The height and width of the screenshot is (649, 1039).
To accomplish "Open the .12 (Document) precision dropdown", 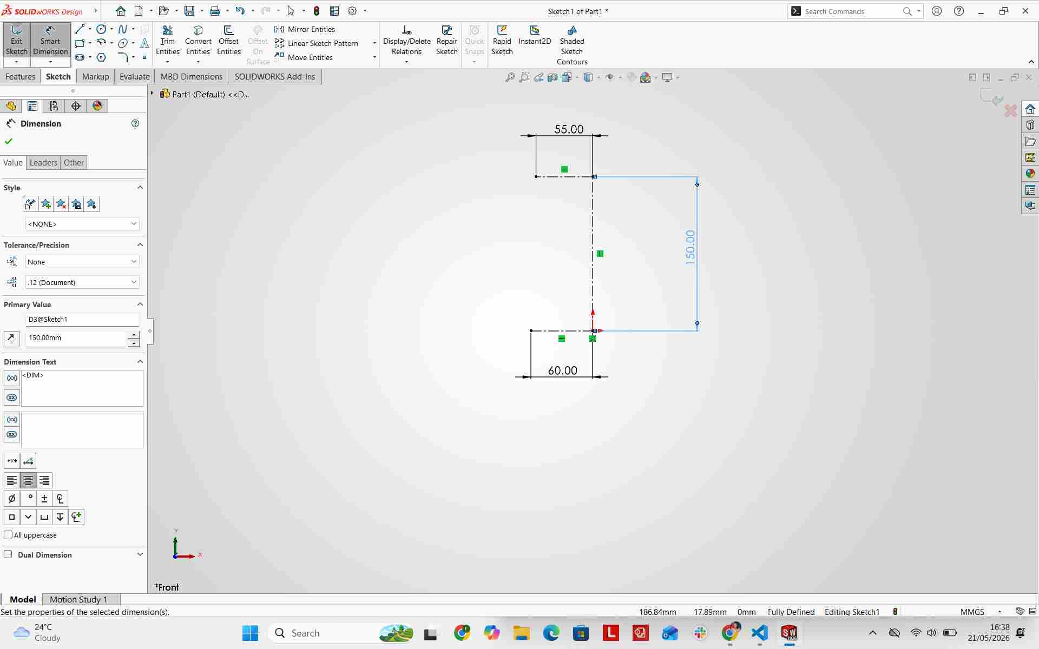I will click(82, 282).
